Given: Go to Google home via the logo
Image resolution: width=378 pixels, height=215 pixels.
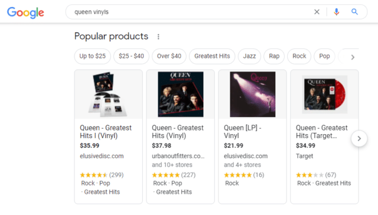Looking at the screenshot, I should click(x=25, y=12).
